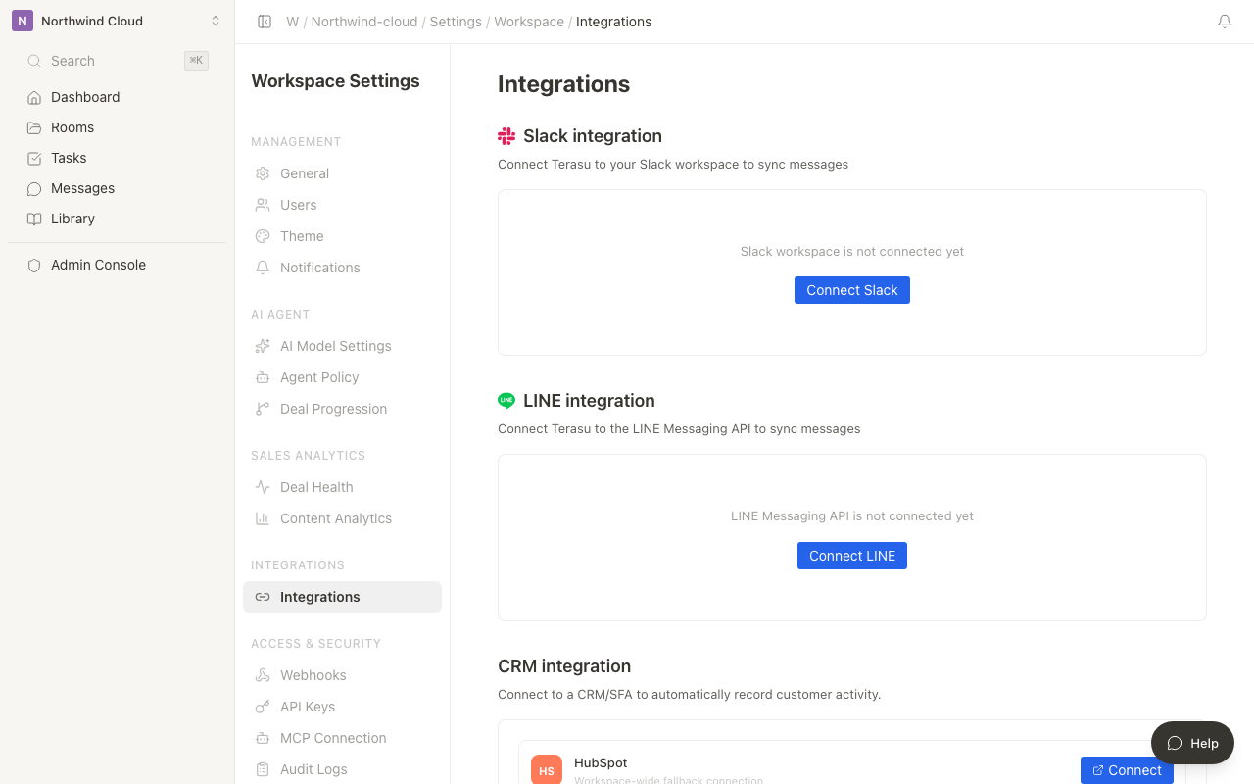Open Deal Progression branch icon
Viewport: 1254px width, 784px height.
263,409
